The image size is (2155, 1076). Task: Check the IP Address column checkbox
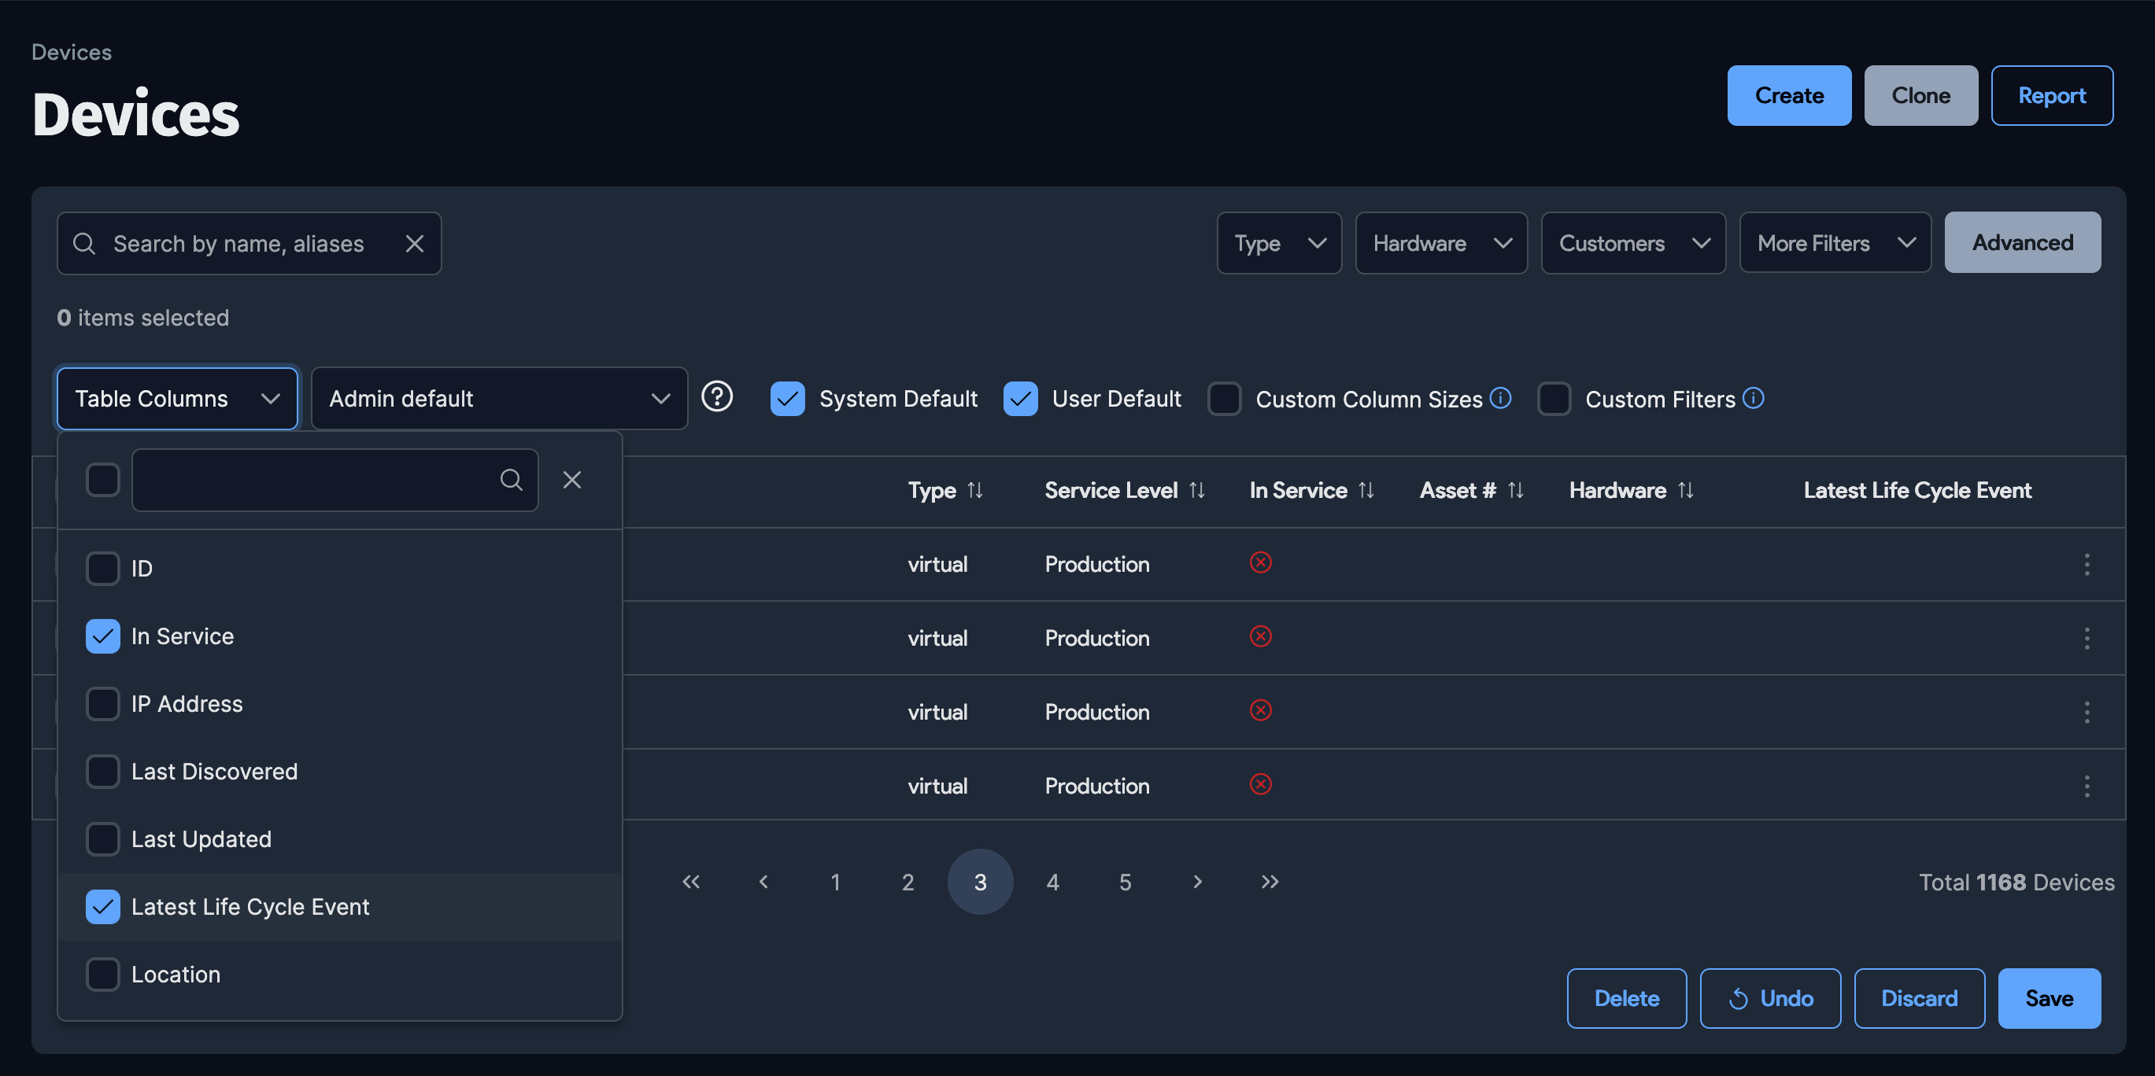(103, 704)
